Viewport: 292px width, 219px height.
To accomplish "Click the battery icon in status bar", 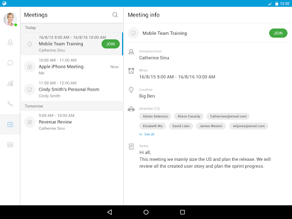I will point(277,3).
